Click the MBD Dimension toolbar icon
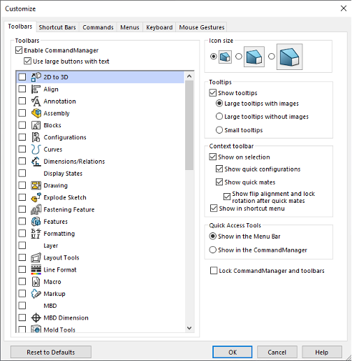The height and width of the screenshot is (361, 352). coord(36,318)
